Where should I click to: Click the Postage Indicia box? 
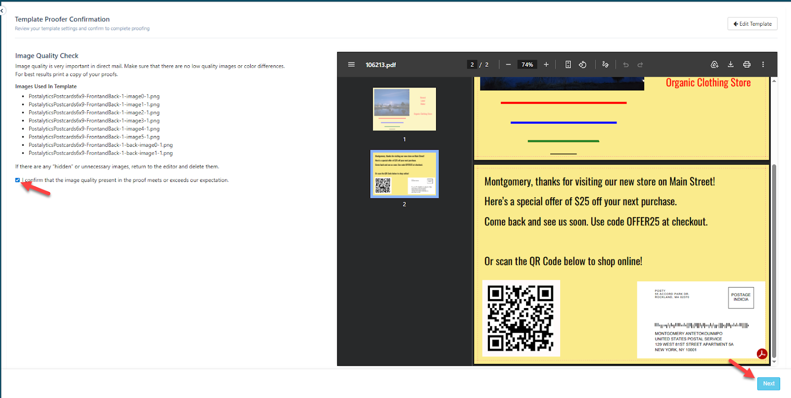[x=741, y=298]
